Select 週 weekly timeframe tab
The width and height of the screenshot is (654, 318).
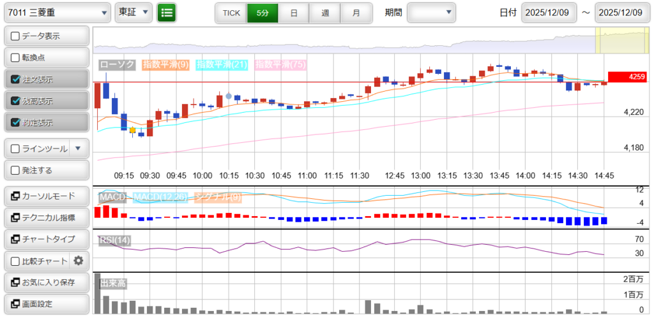[325, 12]
